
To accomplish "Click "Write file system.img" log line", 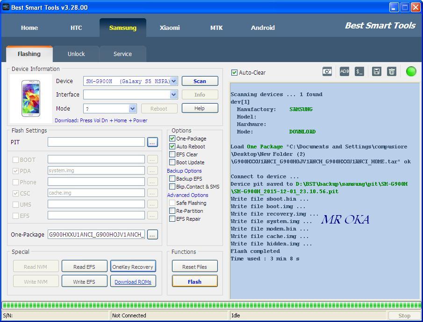I will coord(271,221).
